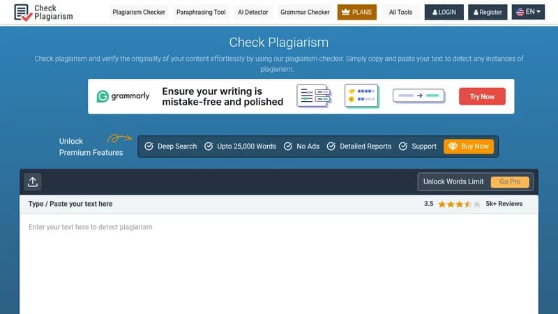Open the PLANS page with crown icon
This screenshot has width=558, height=314.
[357, 12]
